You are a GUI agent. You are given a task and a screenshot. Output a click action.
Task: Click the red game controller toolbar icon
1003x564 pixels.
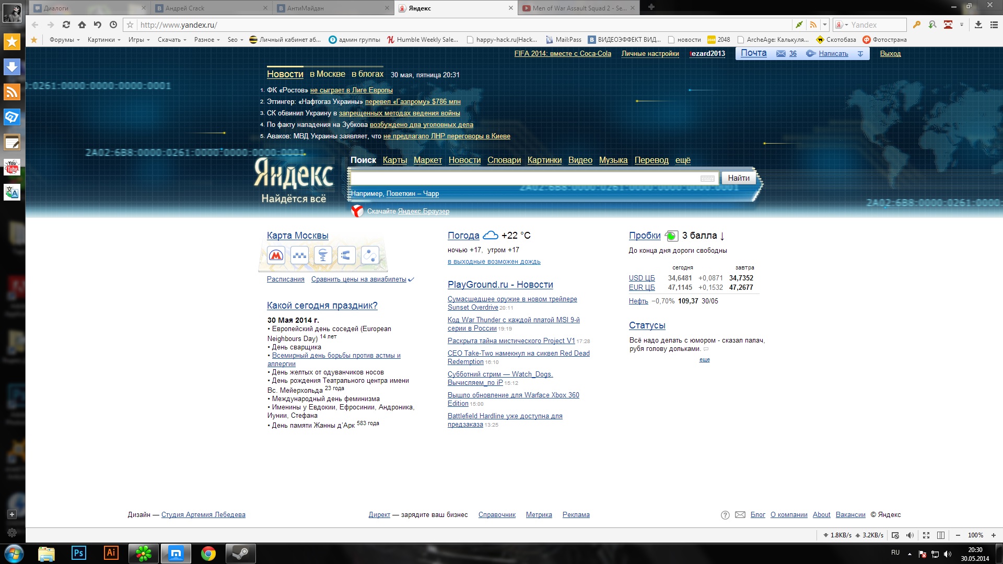click(948, 25)
